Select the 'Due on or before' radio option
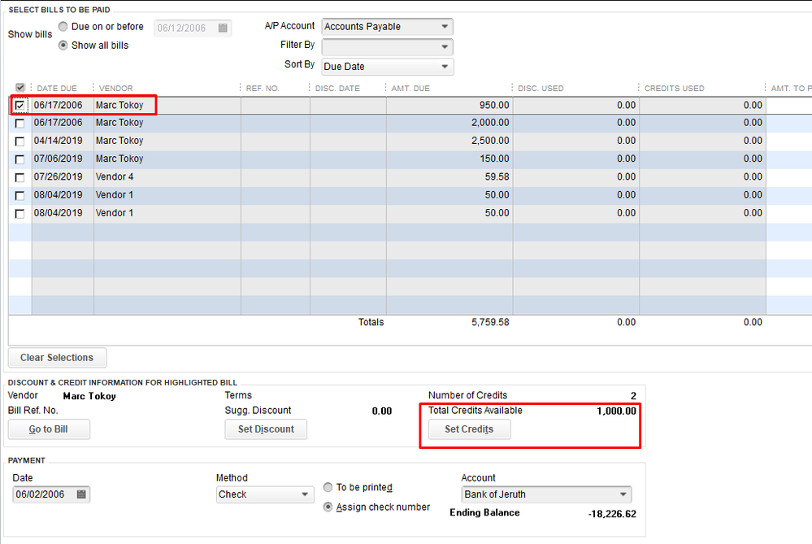Screen dimensions: 812x544 click(63, 27)
